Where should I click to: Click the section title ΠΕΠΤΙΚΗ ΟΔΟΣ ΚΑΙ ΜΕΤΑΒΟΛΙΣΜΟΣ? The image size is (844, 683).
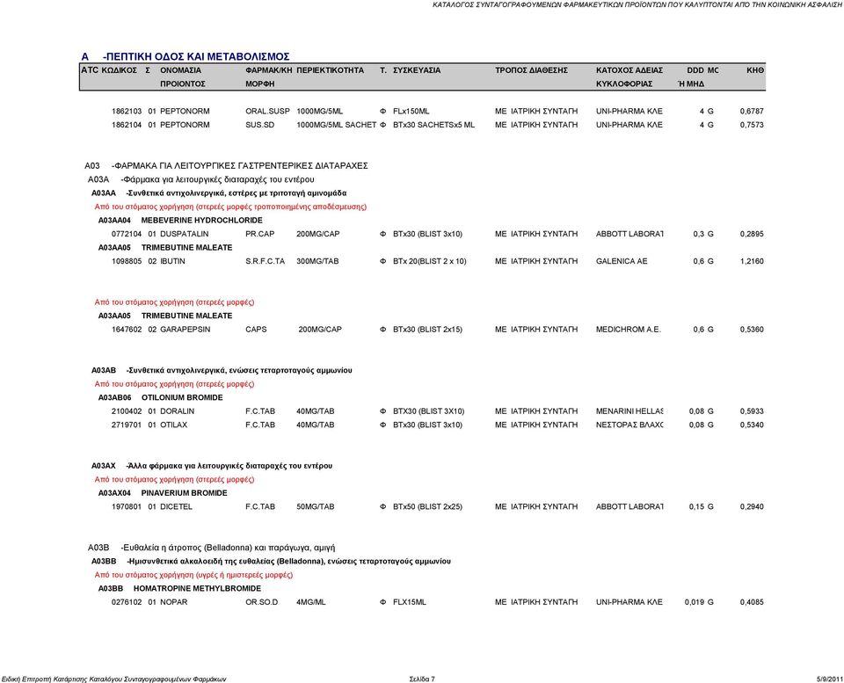pos(196,56)
